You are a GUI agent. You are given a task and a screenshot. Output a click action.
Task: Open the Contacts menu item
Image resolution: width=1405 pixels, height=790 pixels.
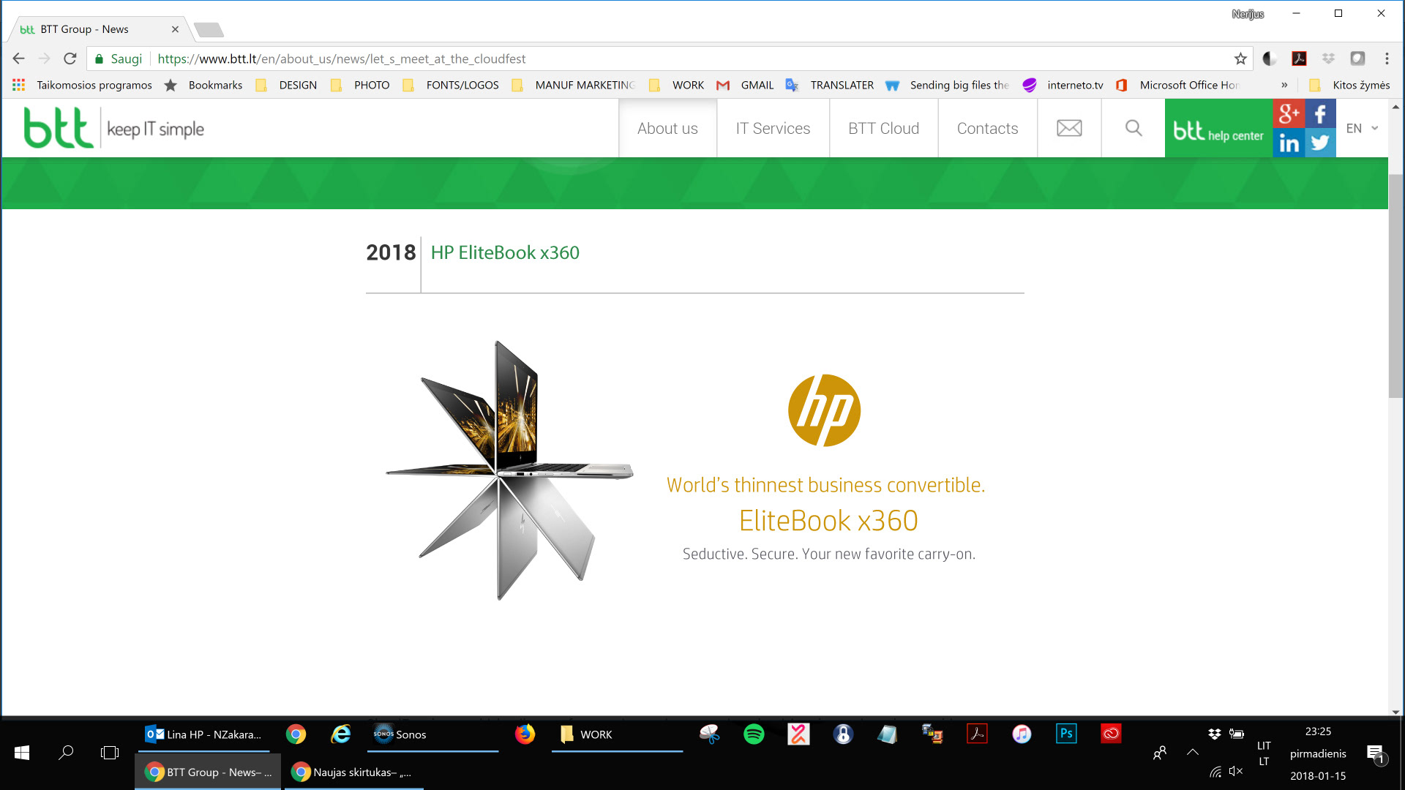point(987,128)
